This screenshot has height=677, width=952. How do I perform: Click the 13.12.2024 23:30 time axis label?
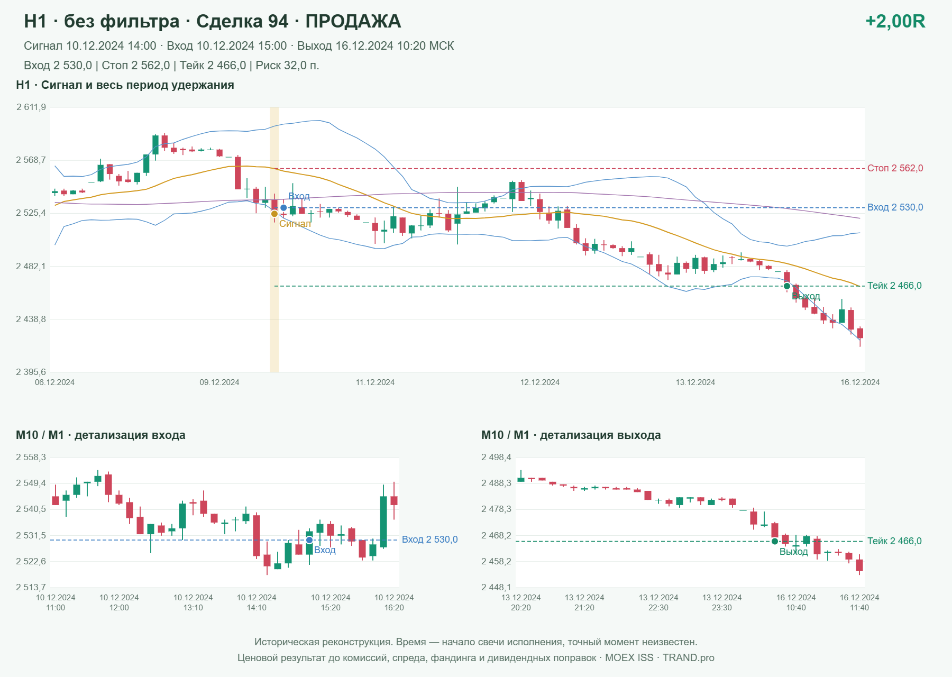pyautogui.click(x=722, y=602)
